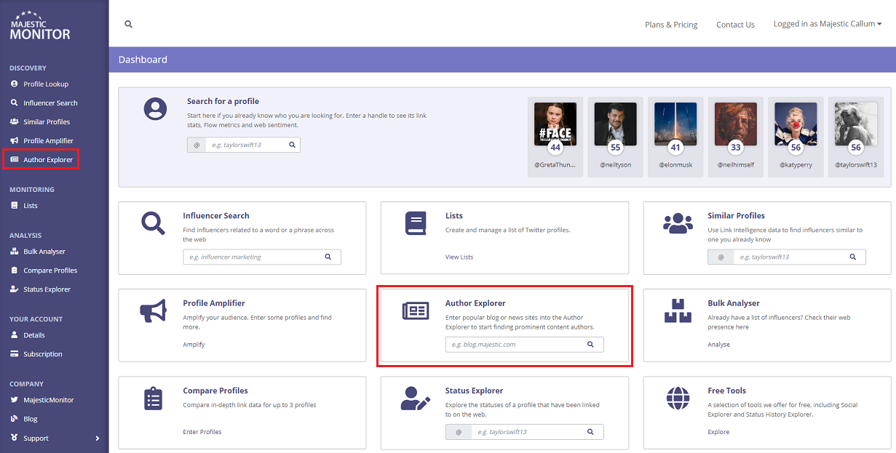Screen dimensions: 896x453
Task: Open the Bulk Analyser card title
Action: coord(734,303)
